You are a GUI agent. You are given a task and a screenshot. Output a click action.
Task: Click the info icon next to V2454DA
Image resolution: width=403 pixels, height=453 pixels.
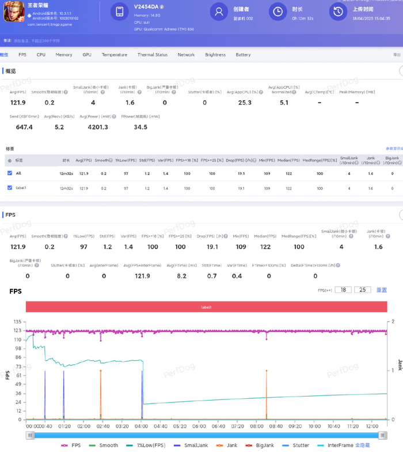pyautogui.click(x=161, y=7)
